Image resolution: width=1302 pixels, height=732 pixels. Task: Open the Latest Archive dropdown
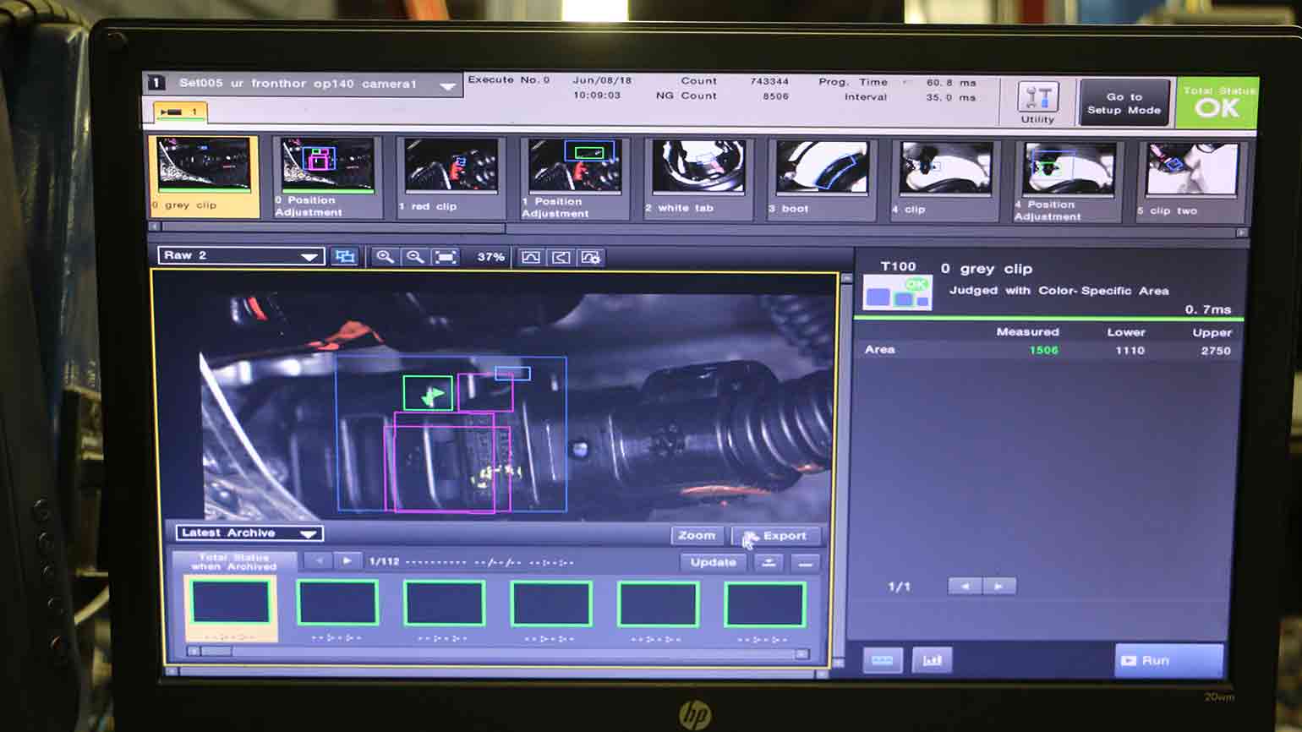click(x=249, y=533)
